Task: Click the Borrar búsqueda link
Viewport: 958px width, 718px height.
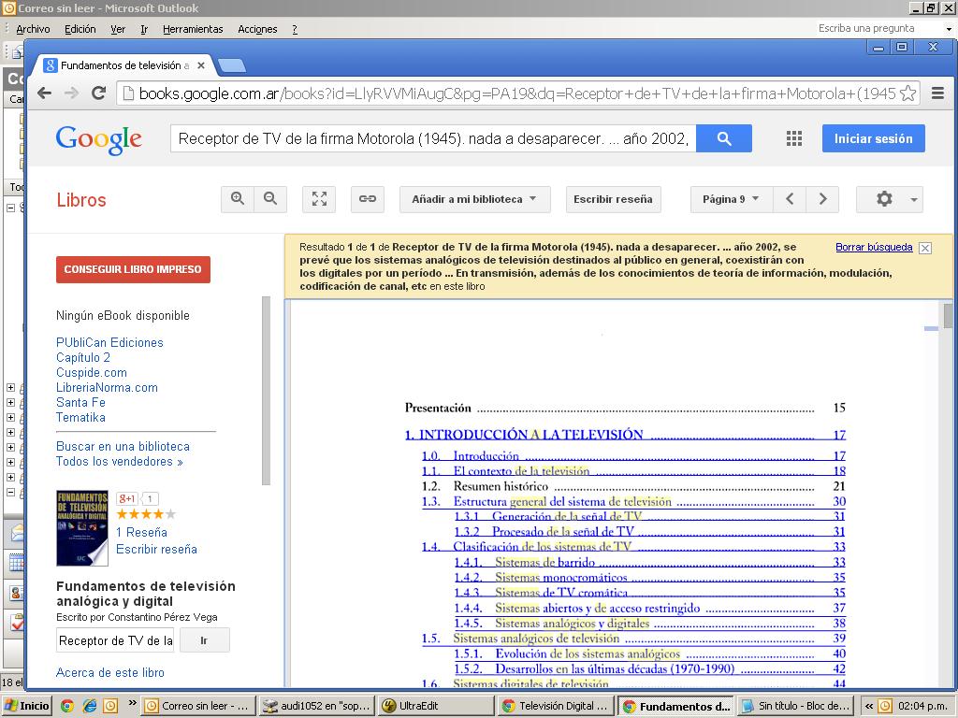Action: coord(874,247)
